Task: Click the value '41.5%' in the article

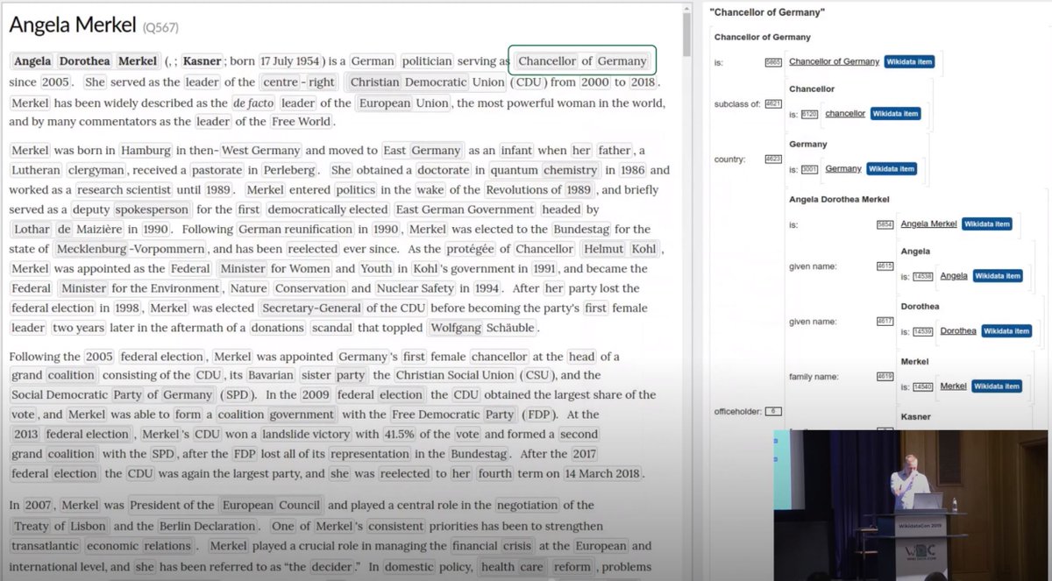Action: [399, 434]
